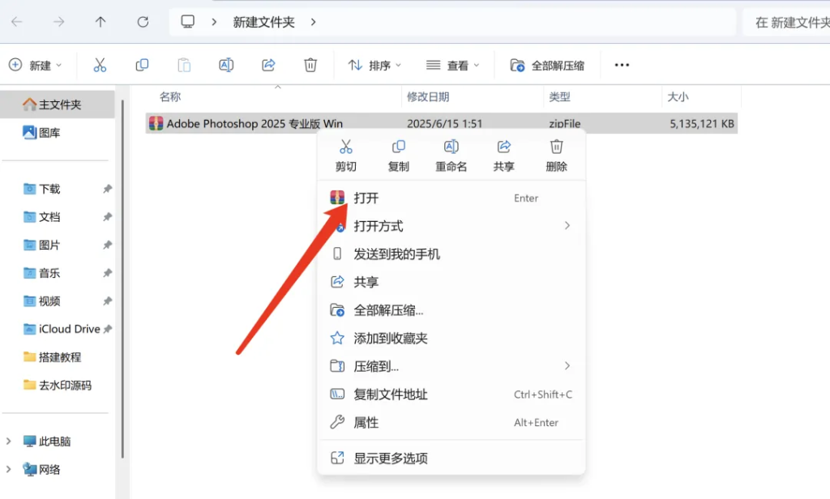Go back with the back arrow
Viewport: 830px width, 499px height.
point(17,22)
